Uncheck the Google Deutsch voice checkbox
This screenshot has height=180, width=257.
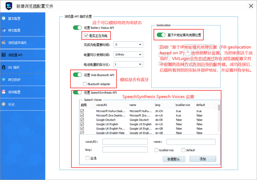pos(82,120)
